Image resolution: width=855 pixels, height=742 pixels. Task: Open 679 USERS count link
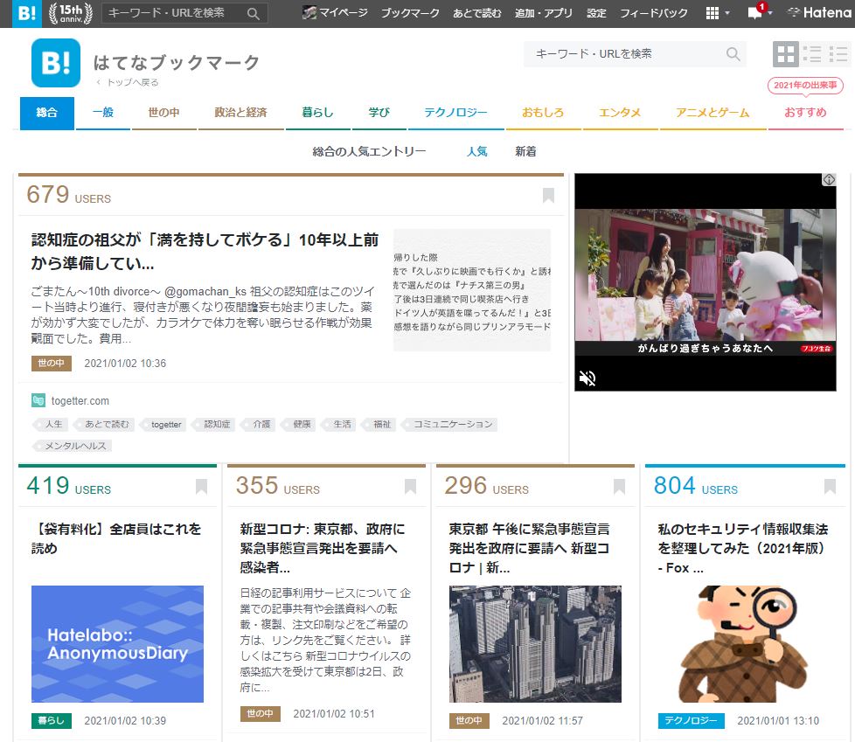pos(69,195)
